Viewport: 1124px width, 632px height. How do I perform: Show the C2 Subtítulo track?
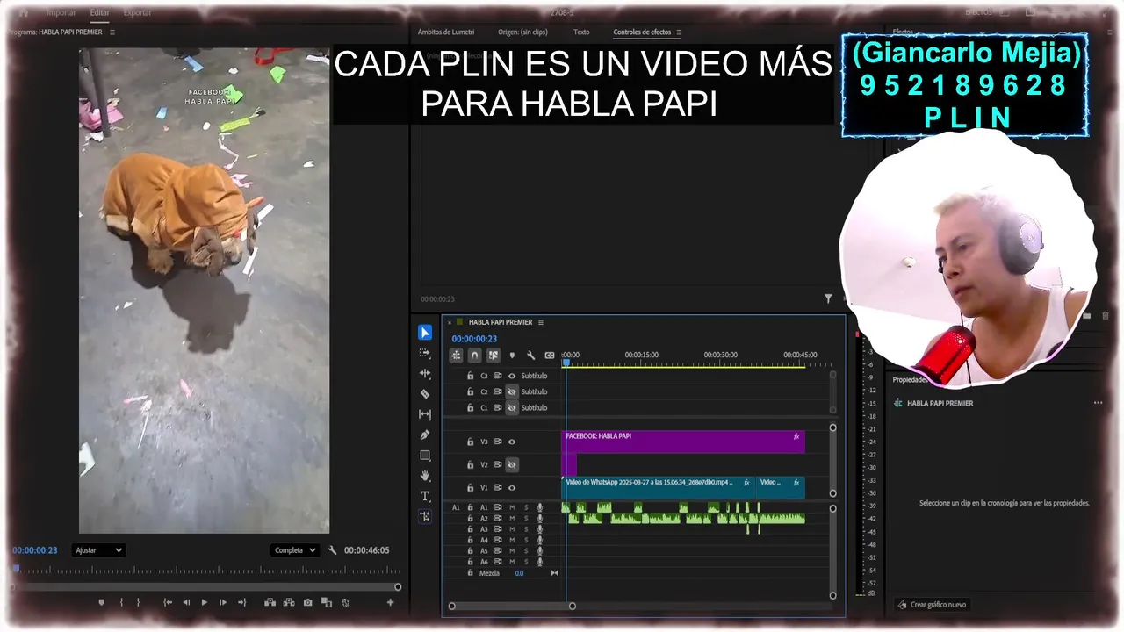tap(512, 391)
